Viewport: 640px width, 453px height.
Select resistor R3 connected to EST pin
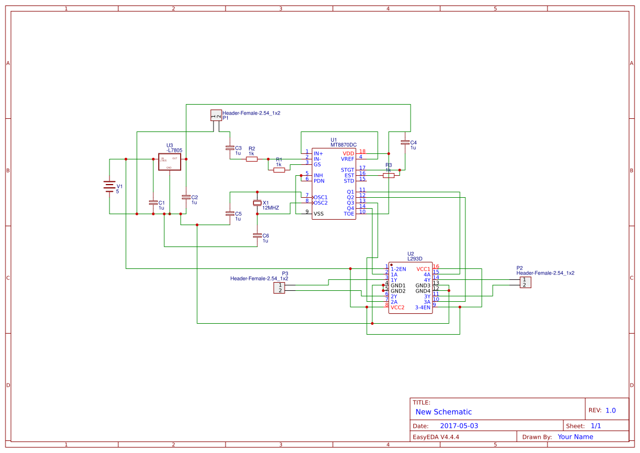click(387, 175)
